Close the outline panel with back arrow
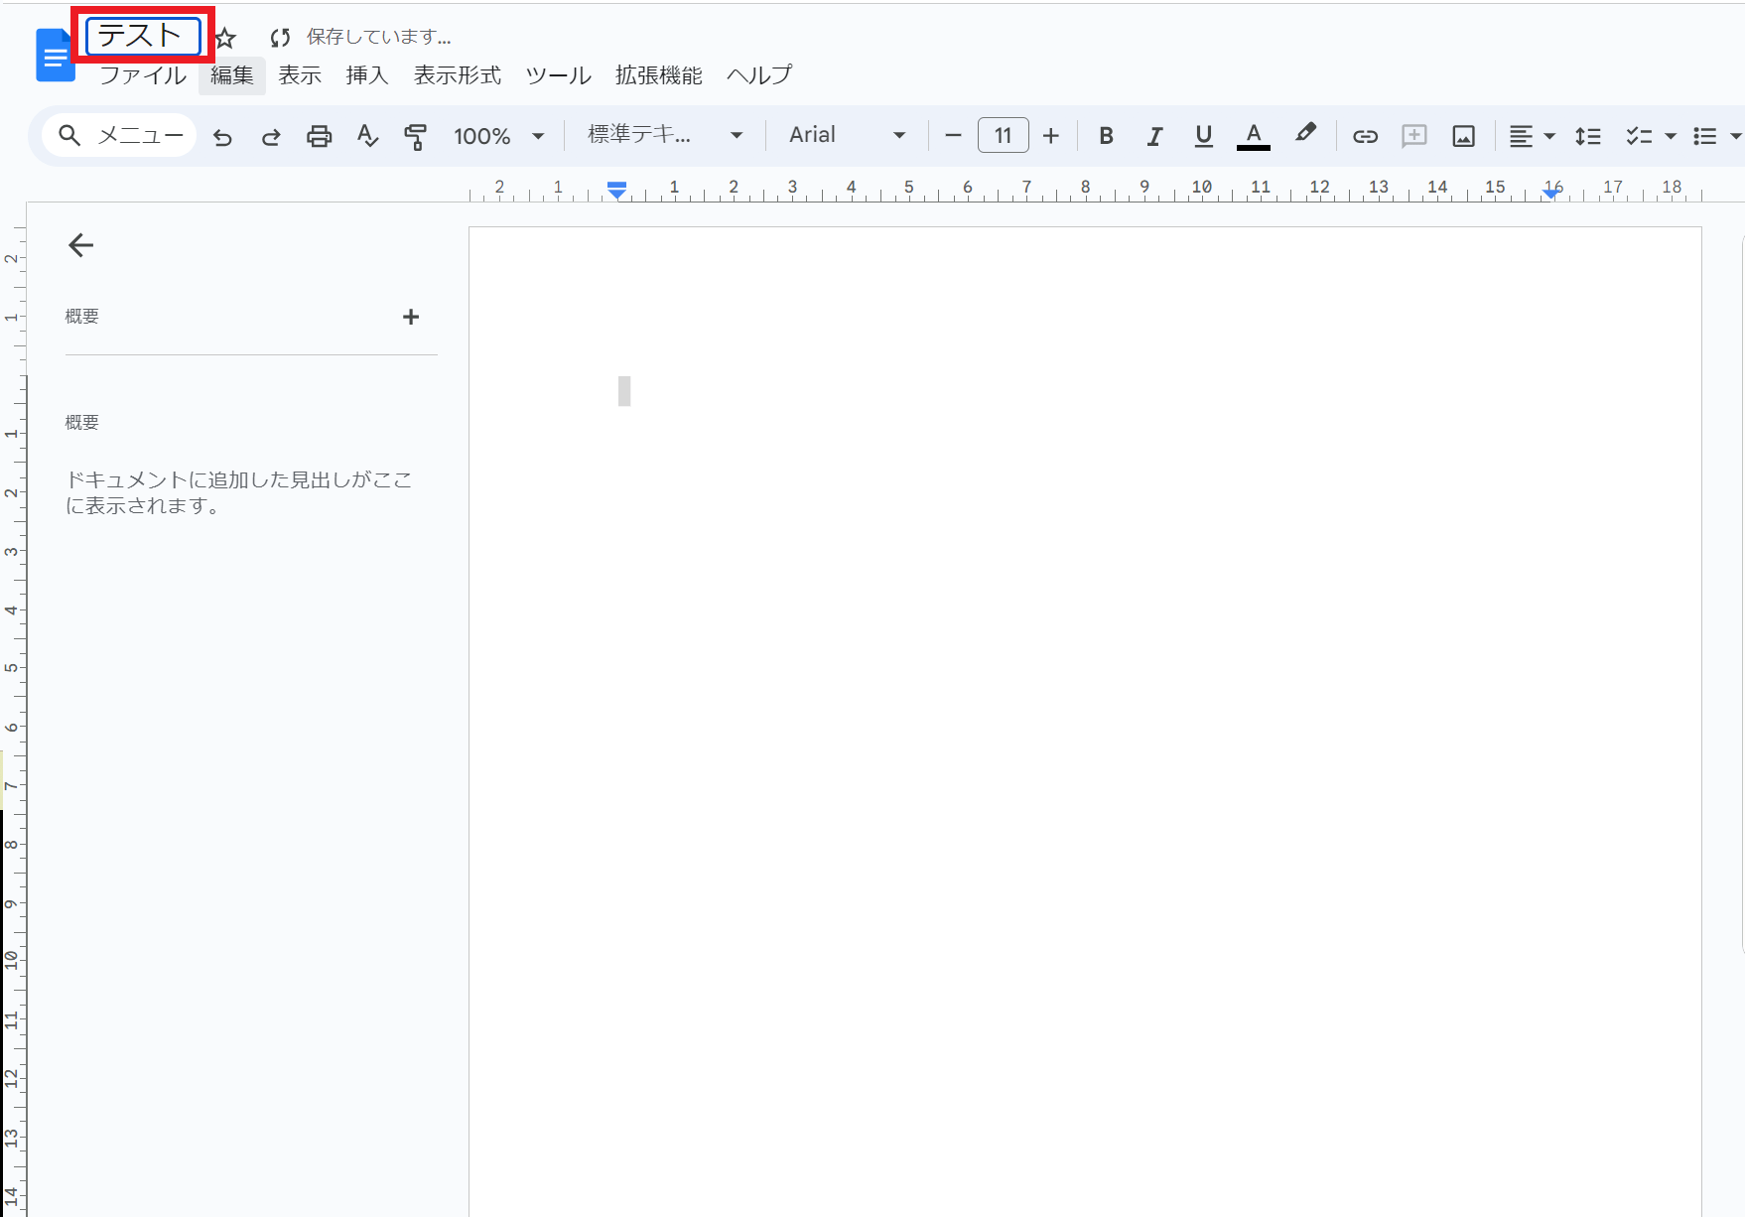The height and width of the screenshot is (1217, 1745). pyautogui.click(x=80, y=245)
